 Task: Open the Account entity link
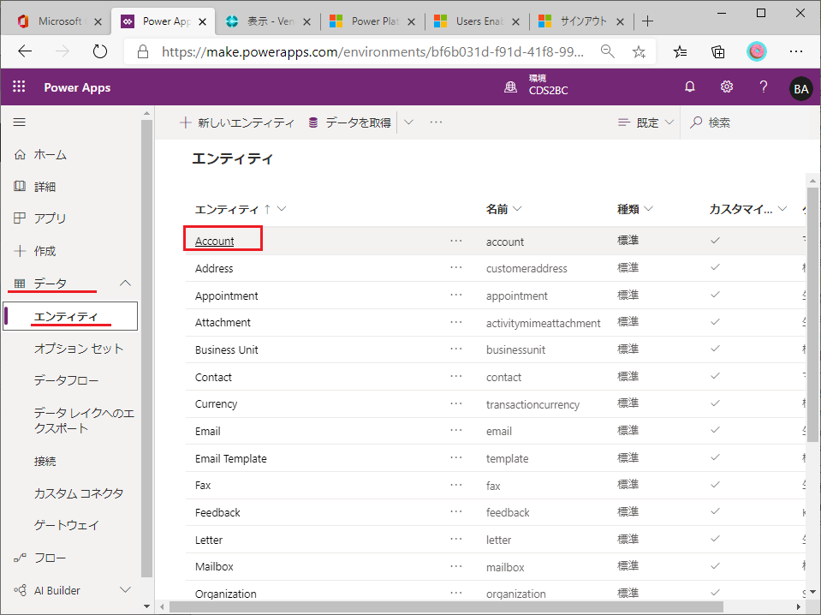tap(214, 242)
